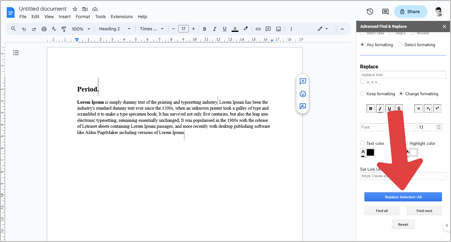This screenshot has height=242, width=451.
Task: Open the Format menu
Action: point(83,17)
